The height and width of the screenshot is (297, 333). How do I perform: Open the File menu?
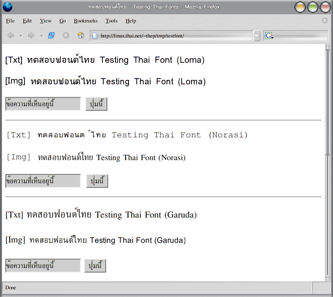[x=10, y=21]
